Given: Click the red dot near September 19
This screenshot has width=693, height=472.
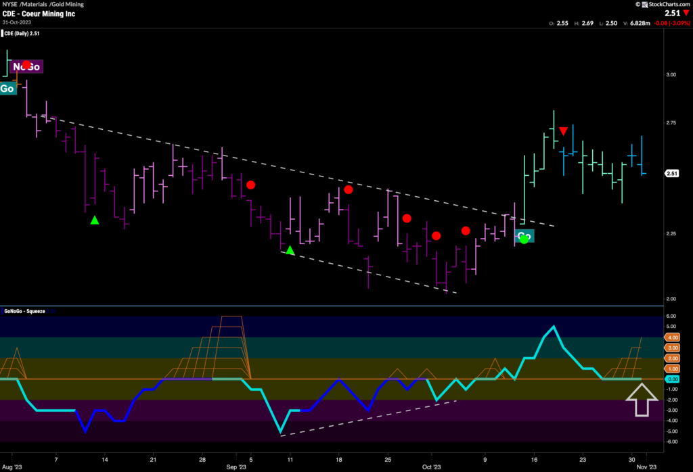Looking at the screenshot, I should [x=349, y=189].
